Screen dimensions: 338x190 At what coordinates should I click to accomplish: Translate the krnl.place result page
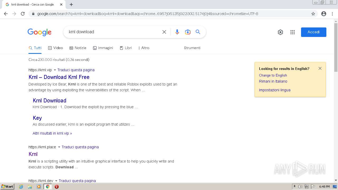pyautogui.click(x=80, y=147)
